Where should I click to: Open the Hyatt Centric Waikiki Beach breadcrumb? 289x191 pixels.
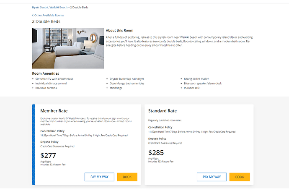[50, 8]
